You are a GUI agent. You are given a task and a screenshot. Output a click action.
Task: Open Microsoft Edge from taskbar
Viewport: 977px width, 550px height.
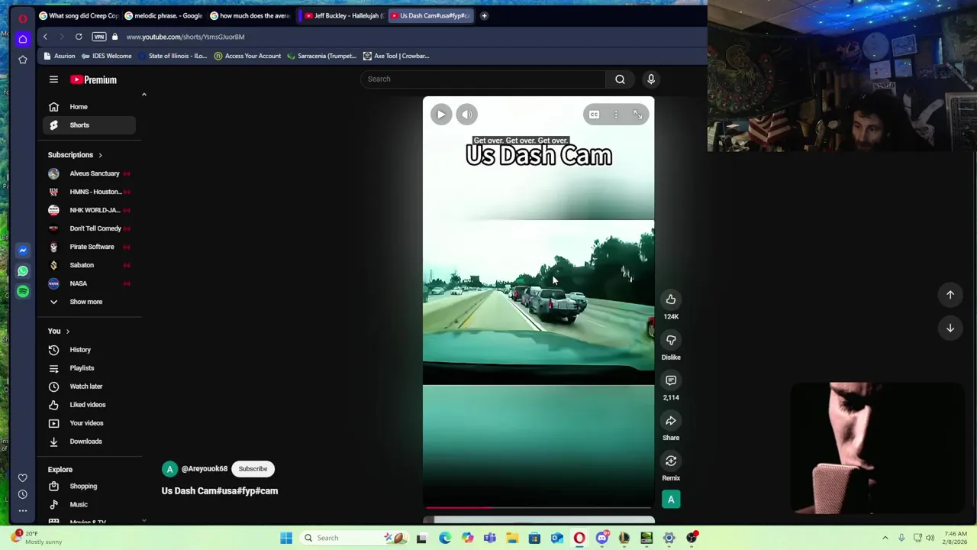click(x=445, y=539)
